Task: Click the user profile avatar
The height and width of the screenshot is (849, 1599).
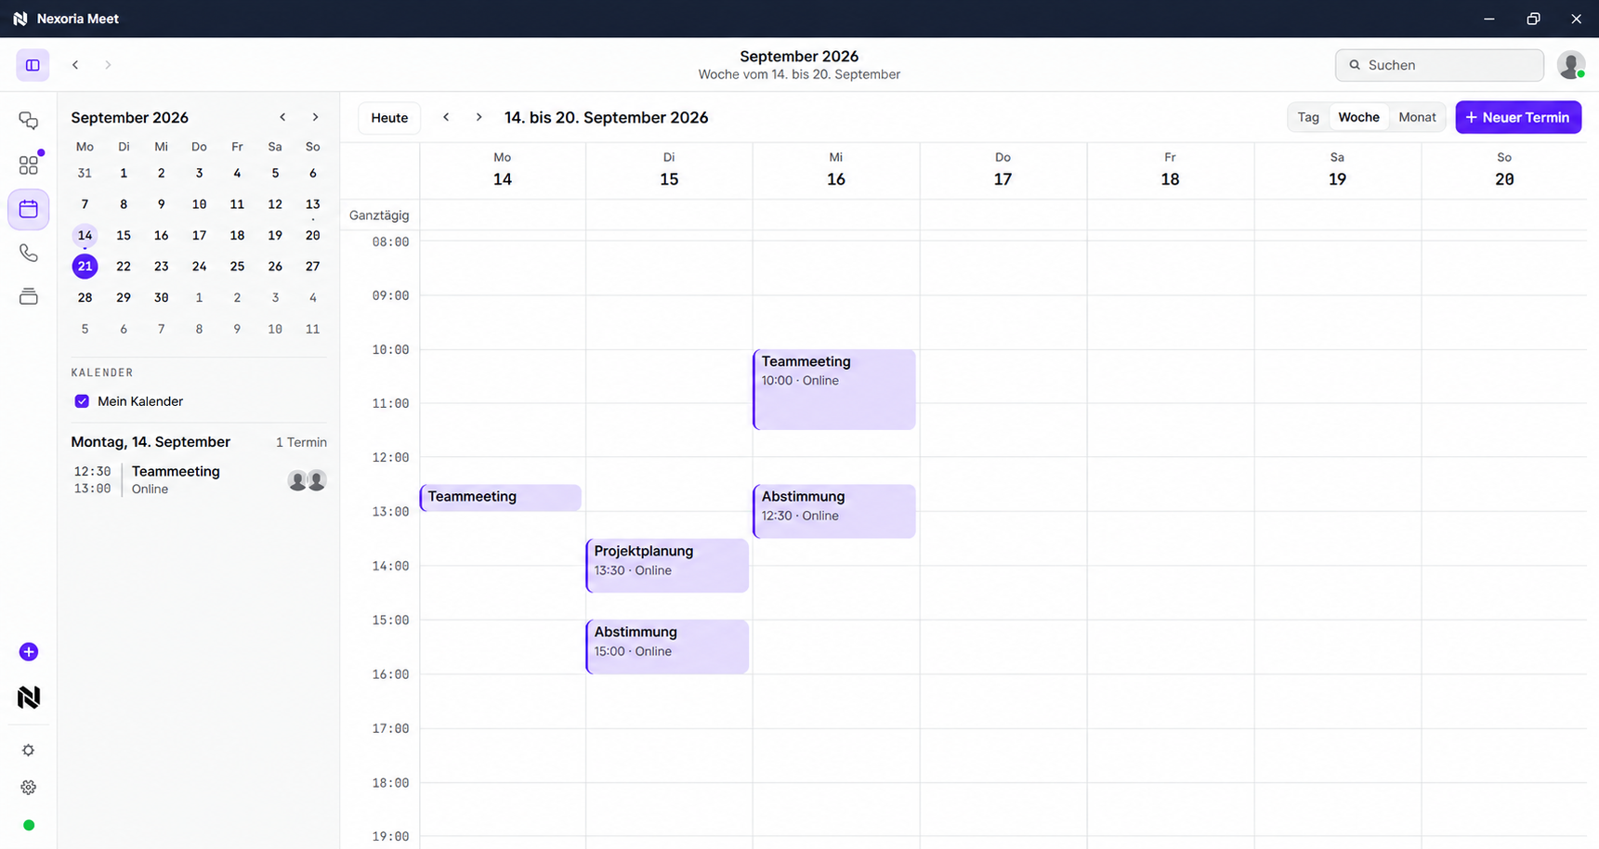Action: point(1571,65)
